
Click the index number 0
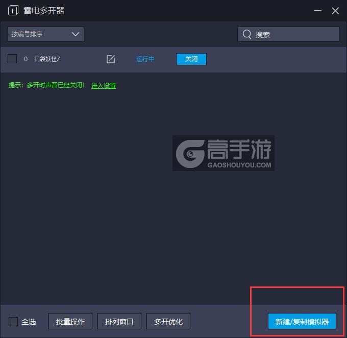point(26,59)
